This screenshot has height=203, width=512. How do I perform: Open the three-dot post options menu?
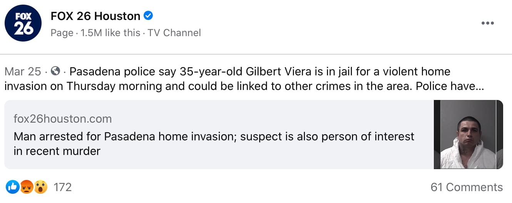pyautogui.click(x=487, y=23)
